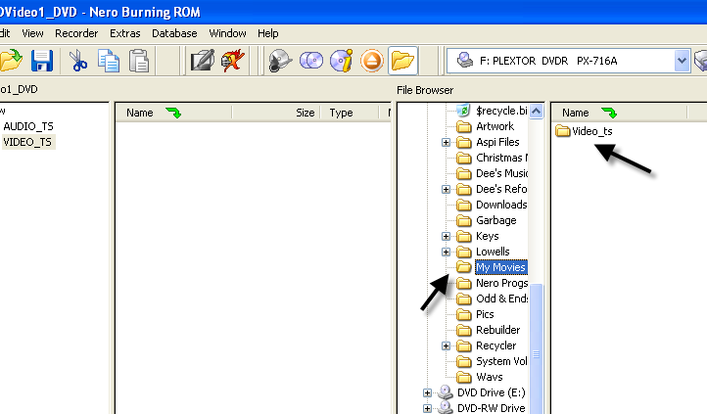Expand the Lowells folder node
Image resolution: width=707 pixels, height=414 pixels.
pyautogui.click(x=446, y=252)
